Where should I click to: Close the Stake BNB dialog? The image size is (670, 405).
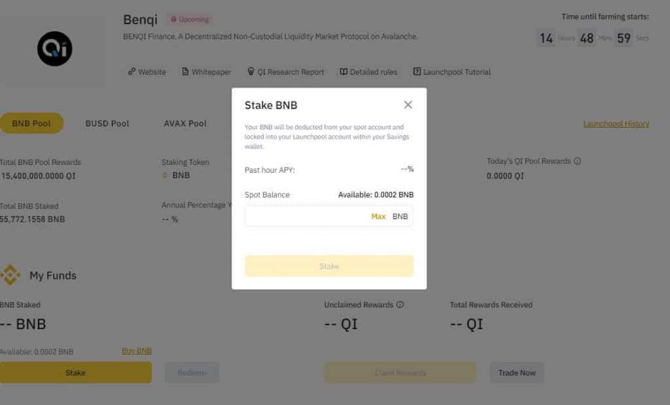[408, 105]
